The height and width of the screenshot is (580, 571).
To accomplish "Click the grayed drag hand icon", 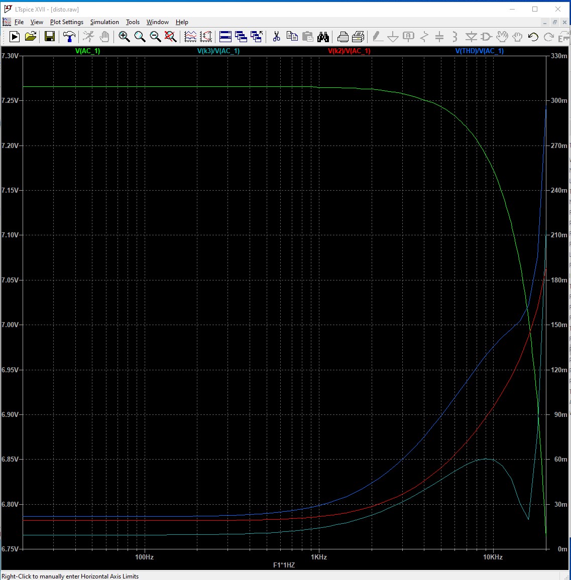I will click(518, 36).
